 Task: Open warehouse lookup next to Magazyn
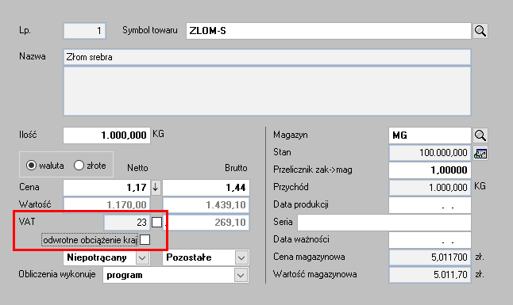pyautogui.click(x=480, y=135)
